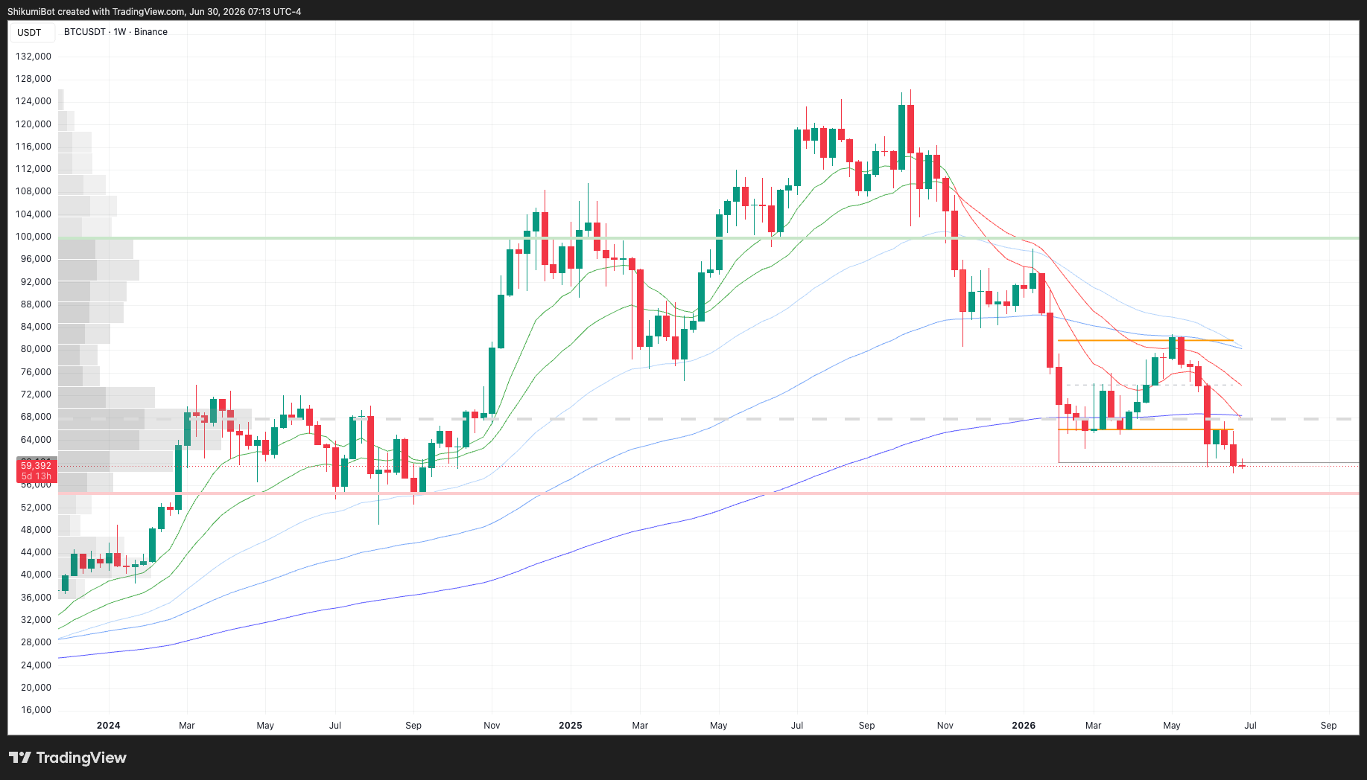Click the 108,000 price axis label
This screenshot has width=1367, height=780.
pos(34,191)
